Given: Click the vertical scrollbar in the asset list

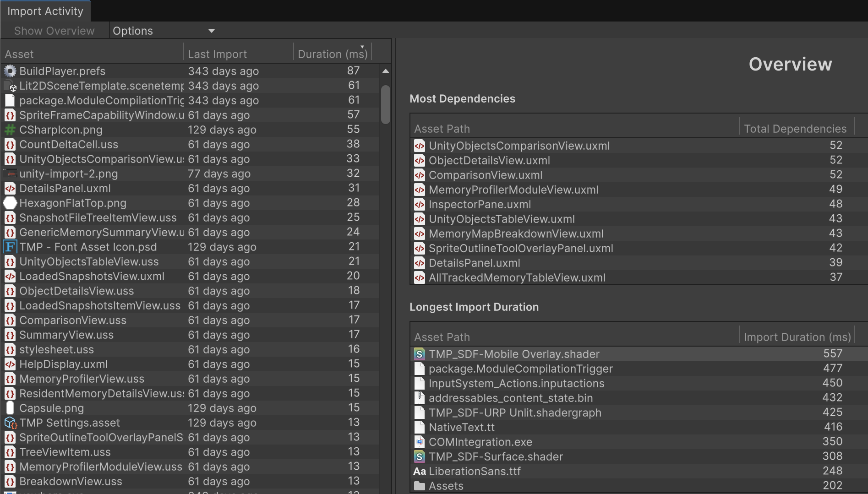Looking at the screenshot, I should (x=385, y=104).
